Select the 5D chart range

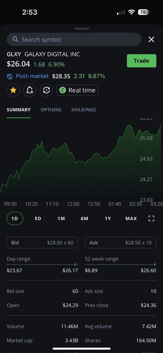[x=38, y=218]
